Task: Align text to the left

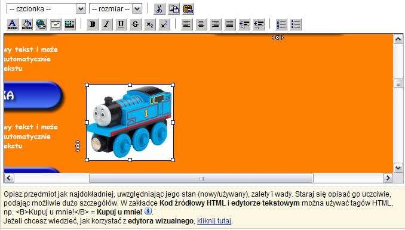Action: pos(187,24)
